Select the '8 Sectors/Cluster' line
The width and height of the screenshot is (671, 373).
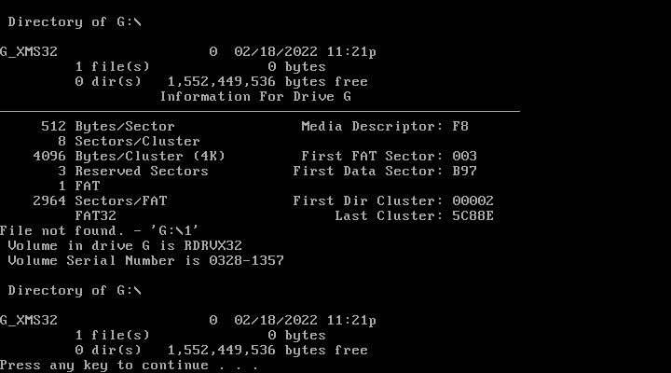129,142
